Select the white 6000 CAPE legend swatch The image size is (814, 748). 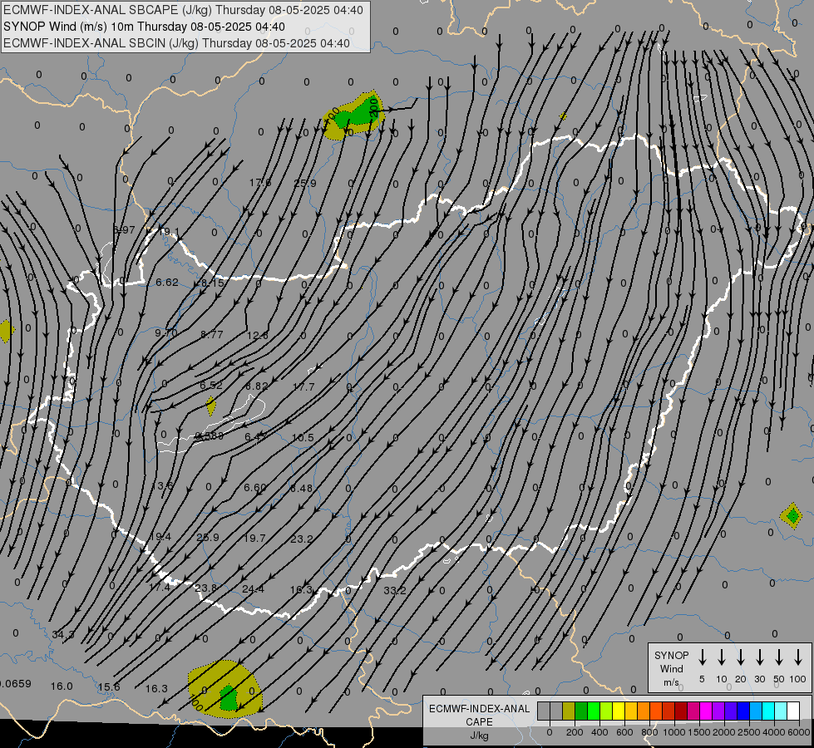click(792, 711)
